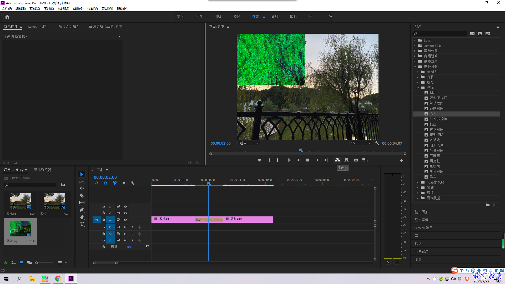The image size is (505, 284).
Task: Toggle V3 track output eye
Action: point(125,206)
